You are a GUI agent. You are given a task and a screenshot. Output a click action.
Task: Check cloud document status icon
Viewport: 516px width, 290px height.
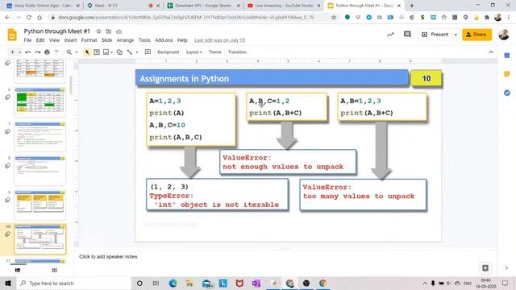[x=119, y=31]
